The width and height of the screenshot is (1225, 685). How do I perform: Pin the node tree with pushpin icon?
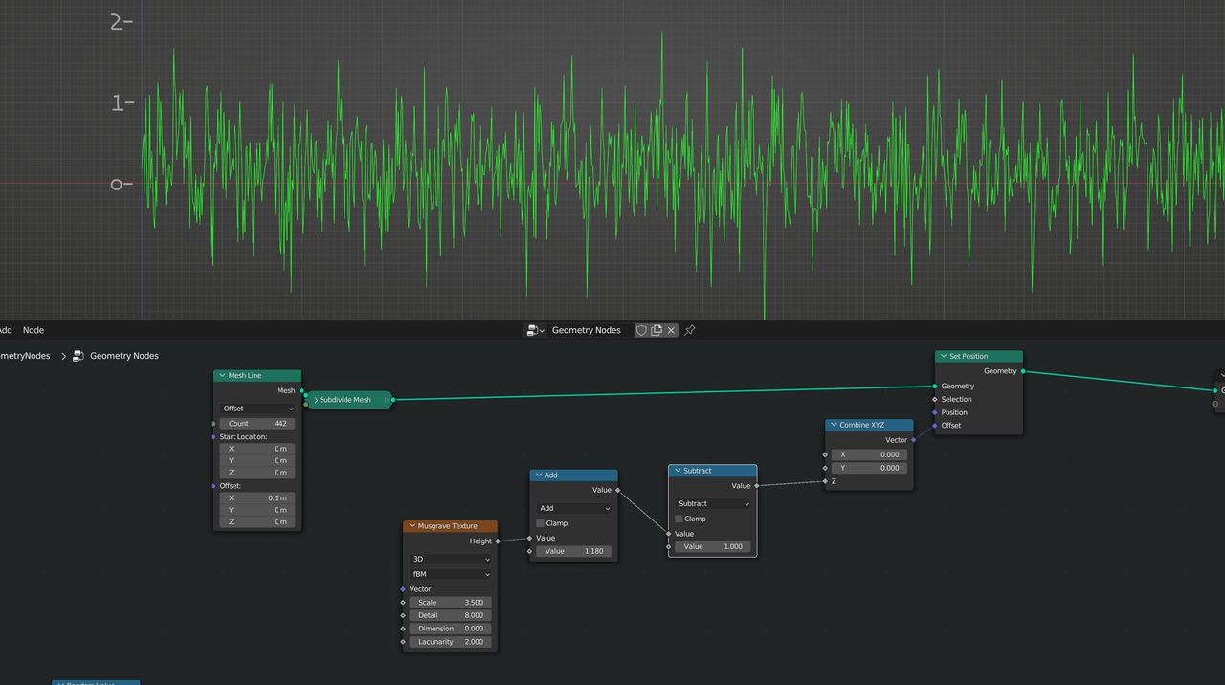tap(689, 330)
